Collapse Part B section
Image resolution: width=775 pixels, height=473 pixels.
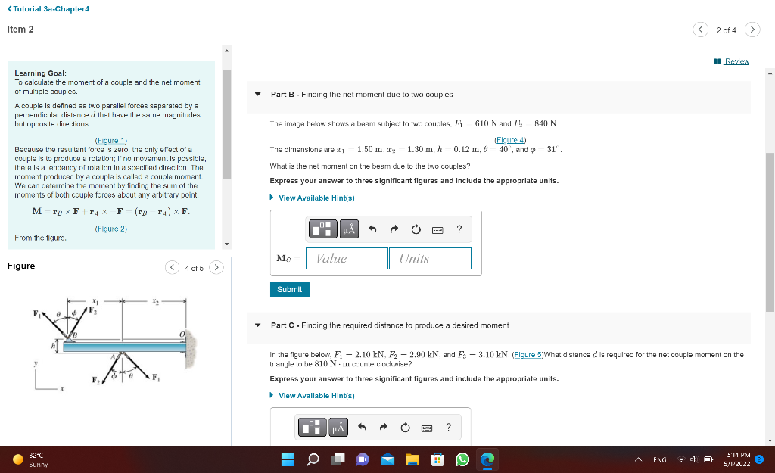(258, 94)
